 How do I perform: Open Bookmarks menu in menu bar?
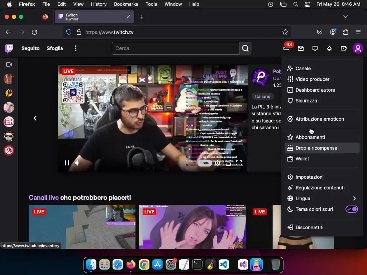click(x=126, y=4)
